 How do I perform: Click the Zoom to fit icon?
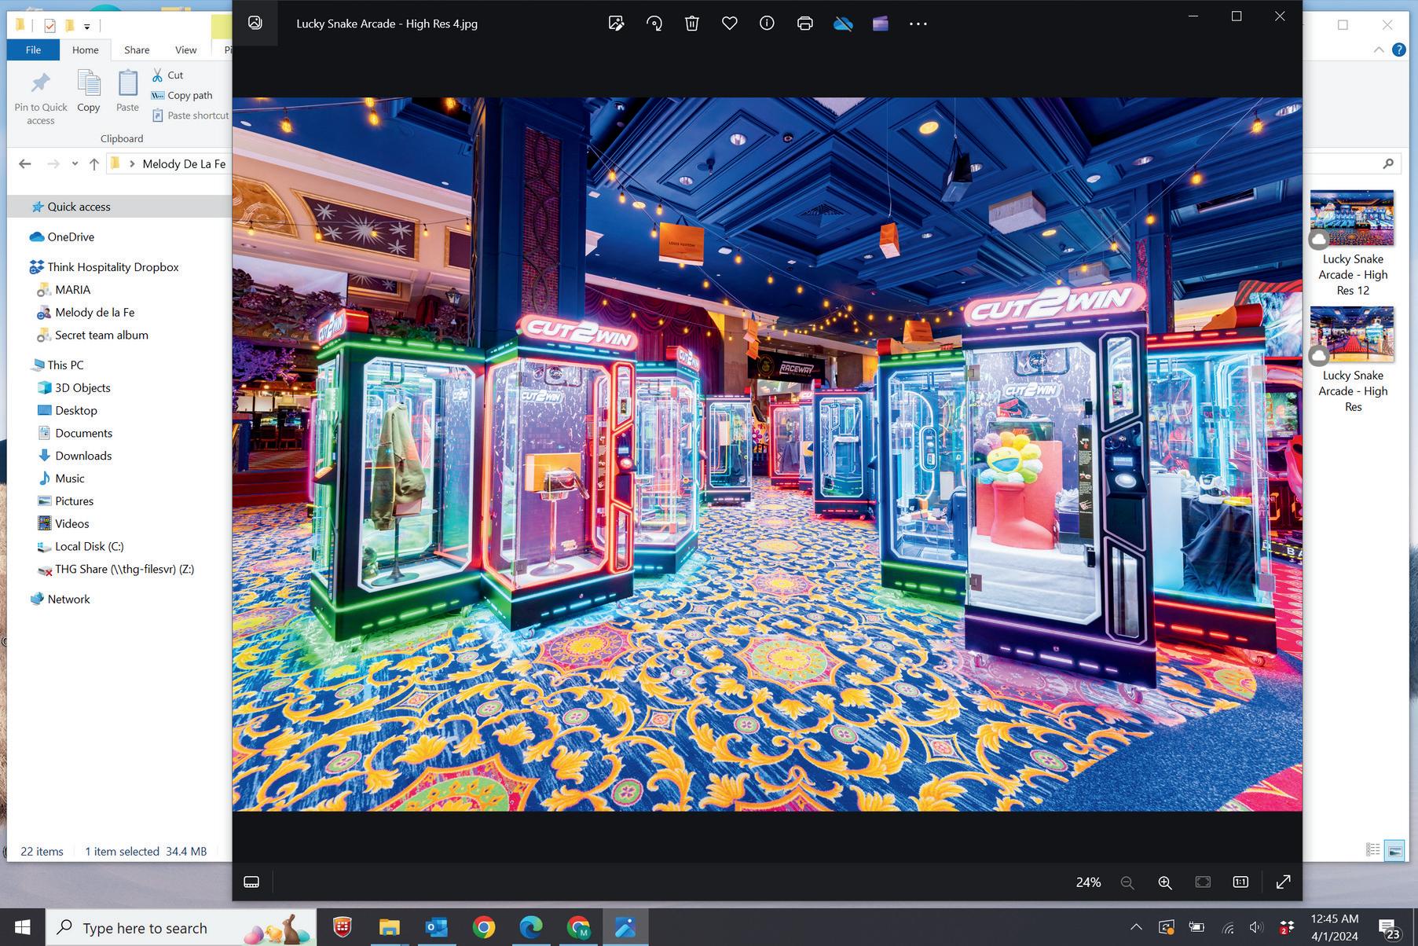(1203, 882)
